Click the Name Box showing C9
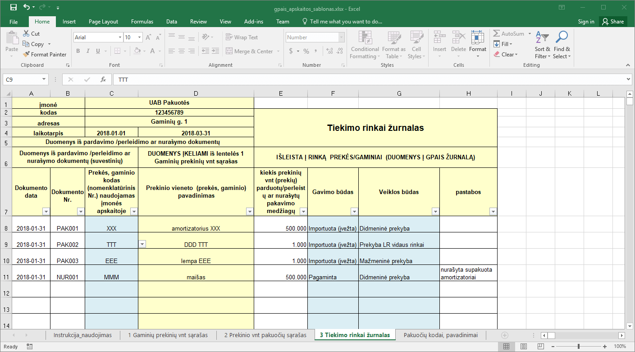The height and width of the screenshot is (352, 635). (26, 79)
